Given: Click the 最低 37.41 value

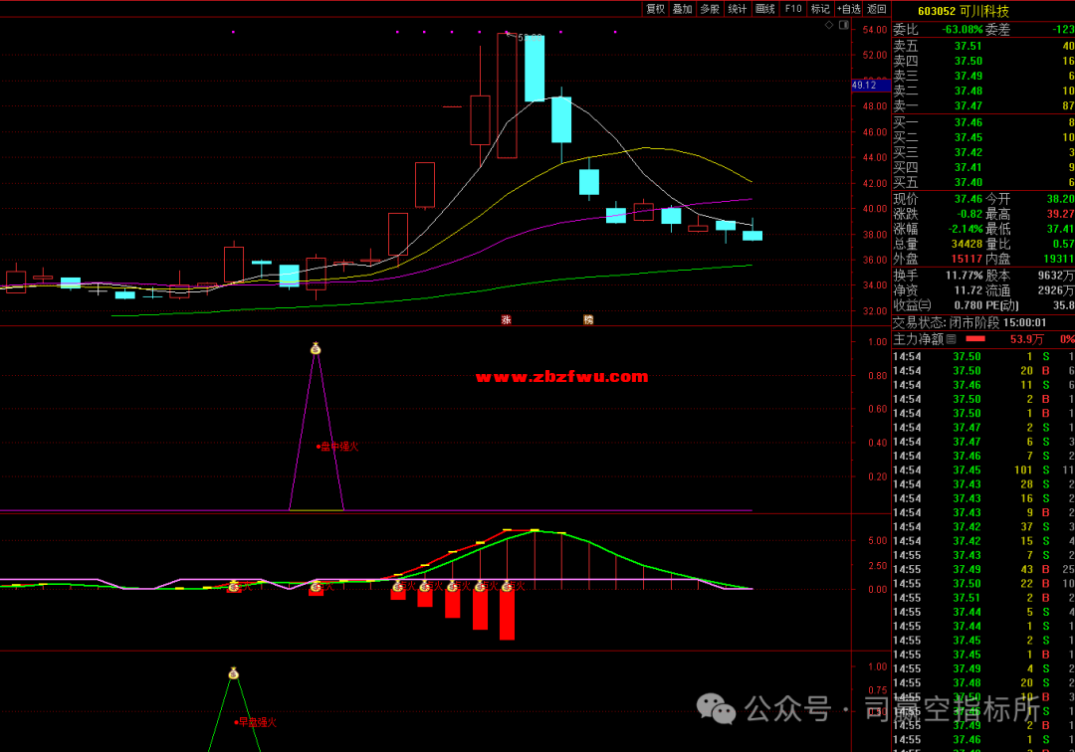Looking at the screenshot, I should pyautogui.click(x=1061, y=230).
